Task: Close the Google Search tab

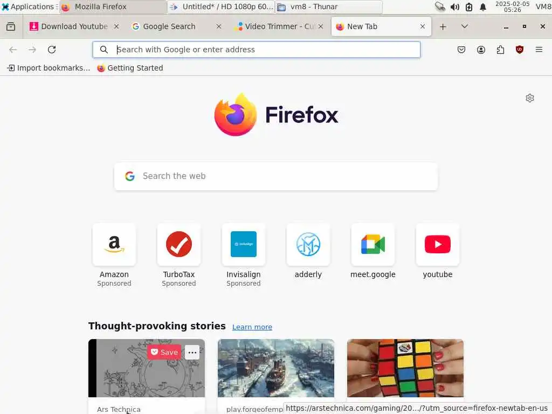Action: click(219, 26)
